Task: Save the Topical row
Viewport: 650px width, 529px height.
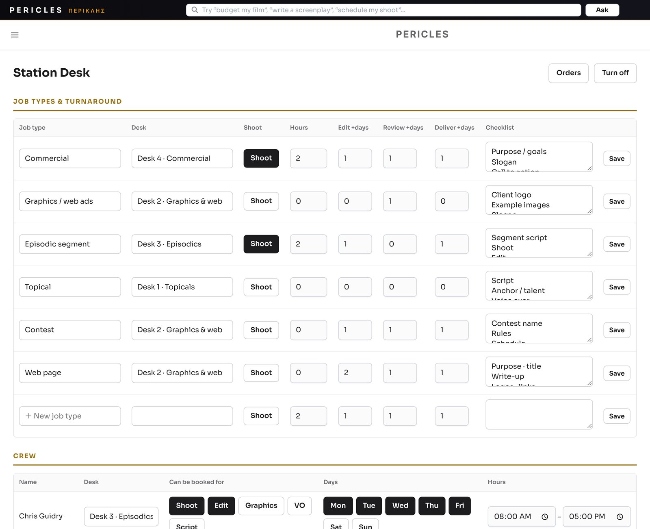Action: click(x=617, y=287)
